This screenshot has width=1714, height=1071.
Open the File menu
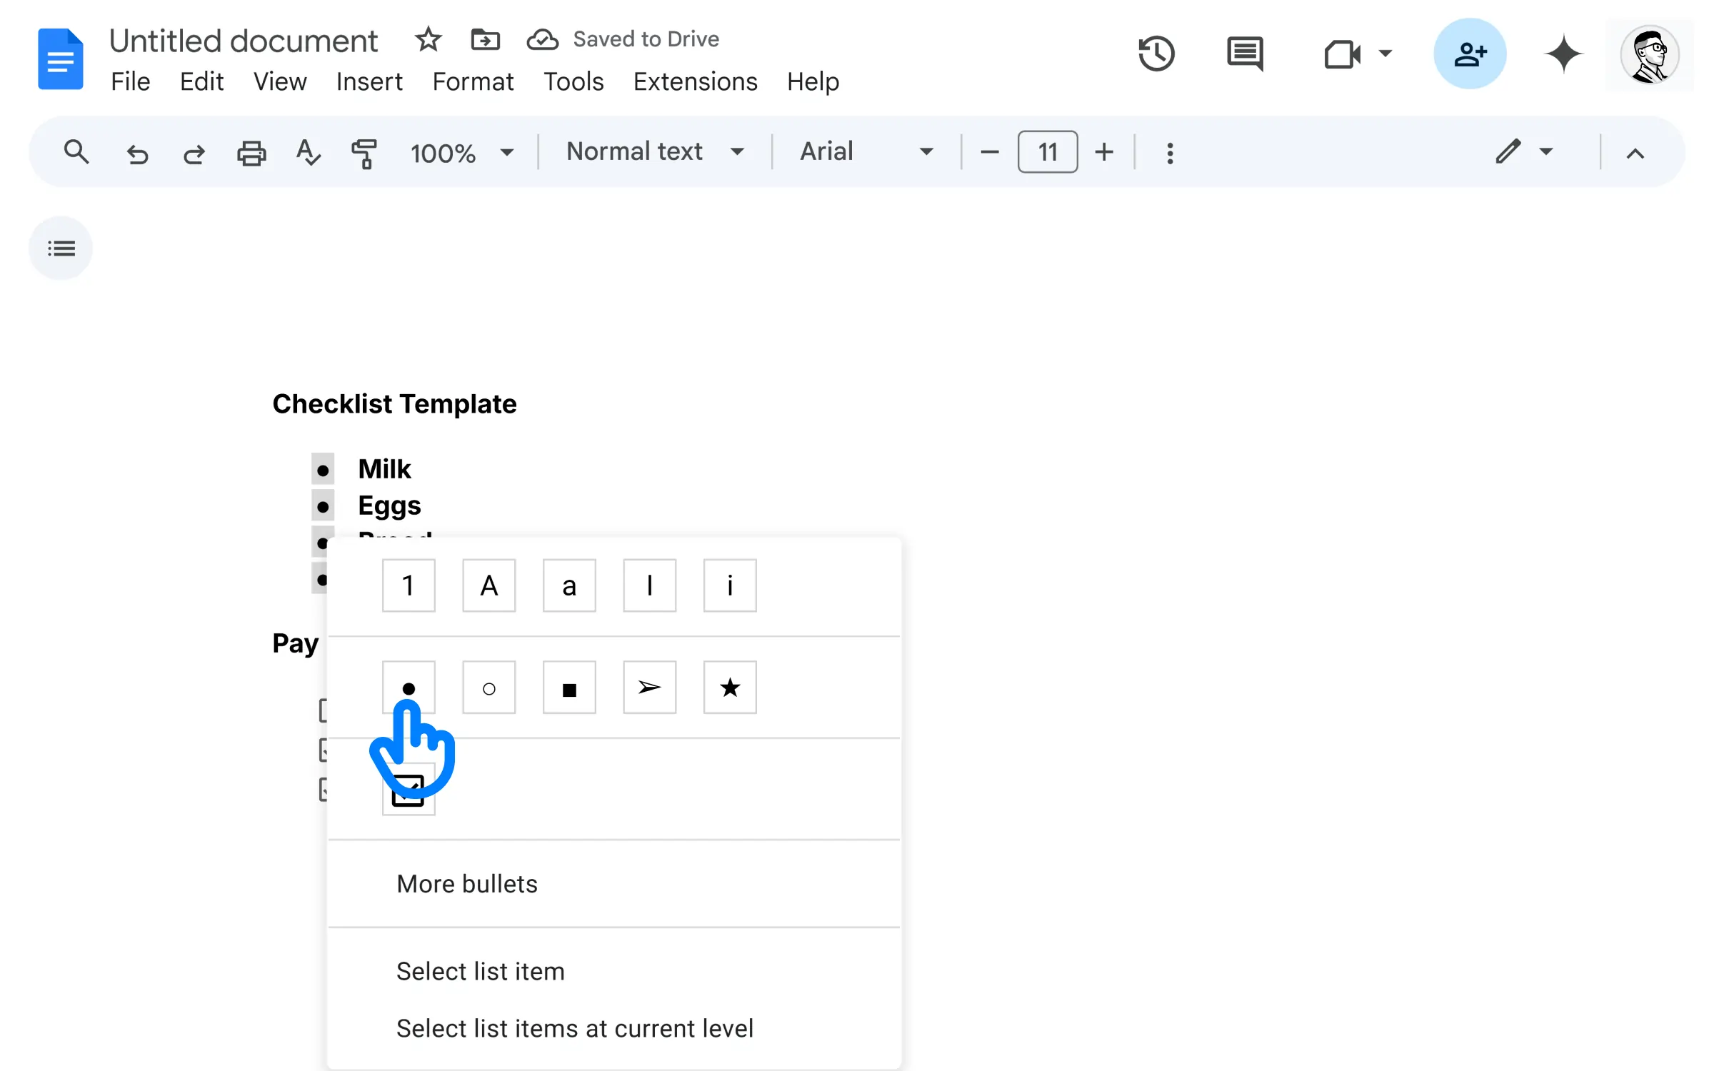point(131,81)
